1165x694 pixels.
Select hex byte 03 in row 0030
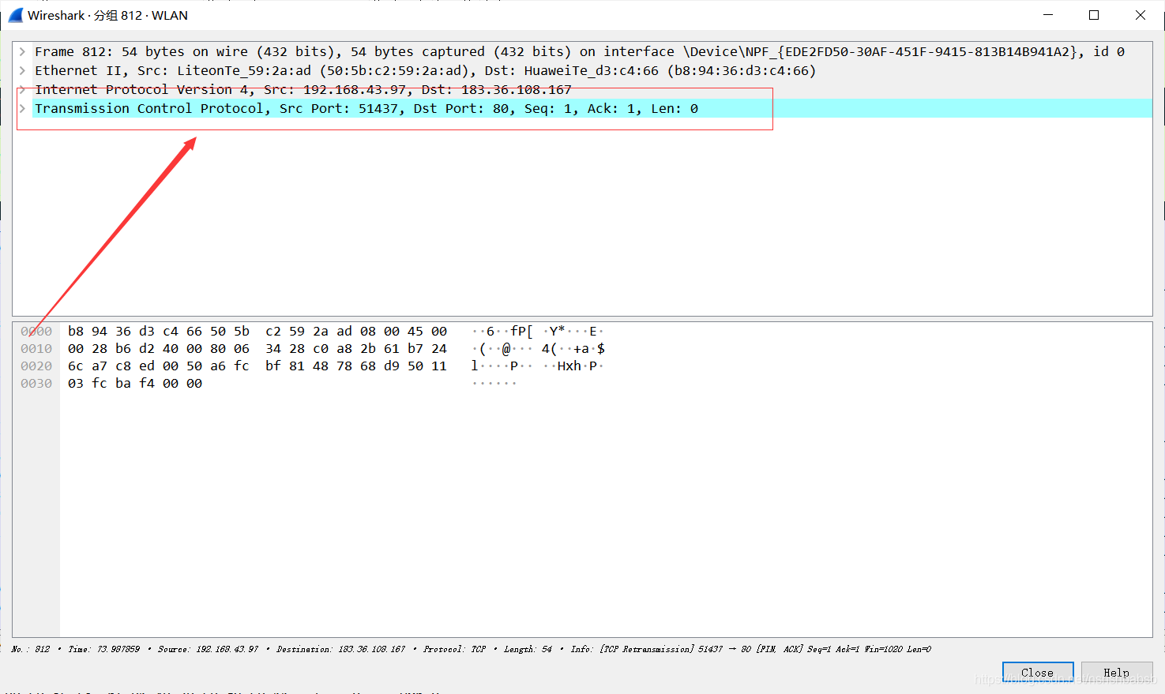[76, 384]
